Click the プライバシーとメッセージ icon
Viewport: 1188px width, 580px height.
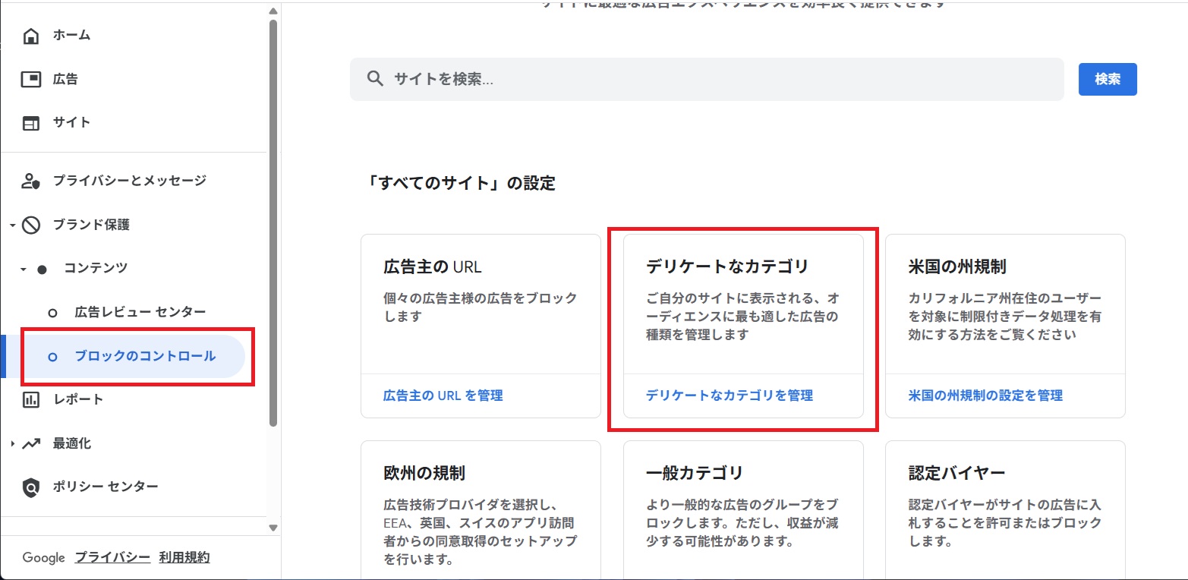[x=31, y=180]
